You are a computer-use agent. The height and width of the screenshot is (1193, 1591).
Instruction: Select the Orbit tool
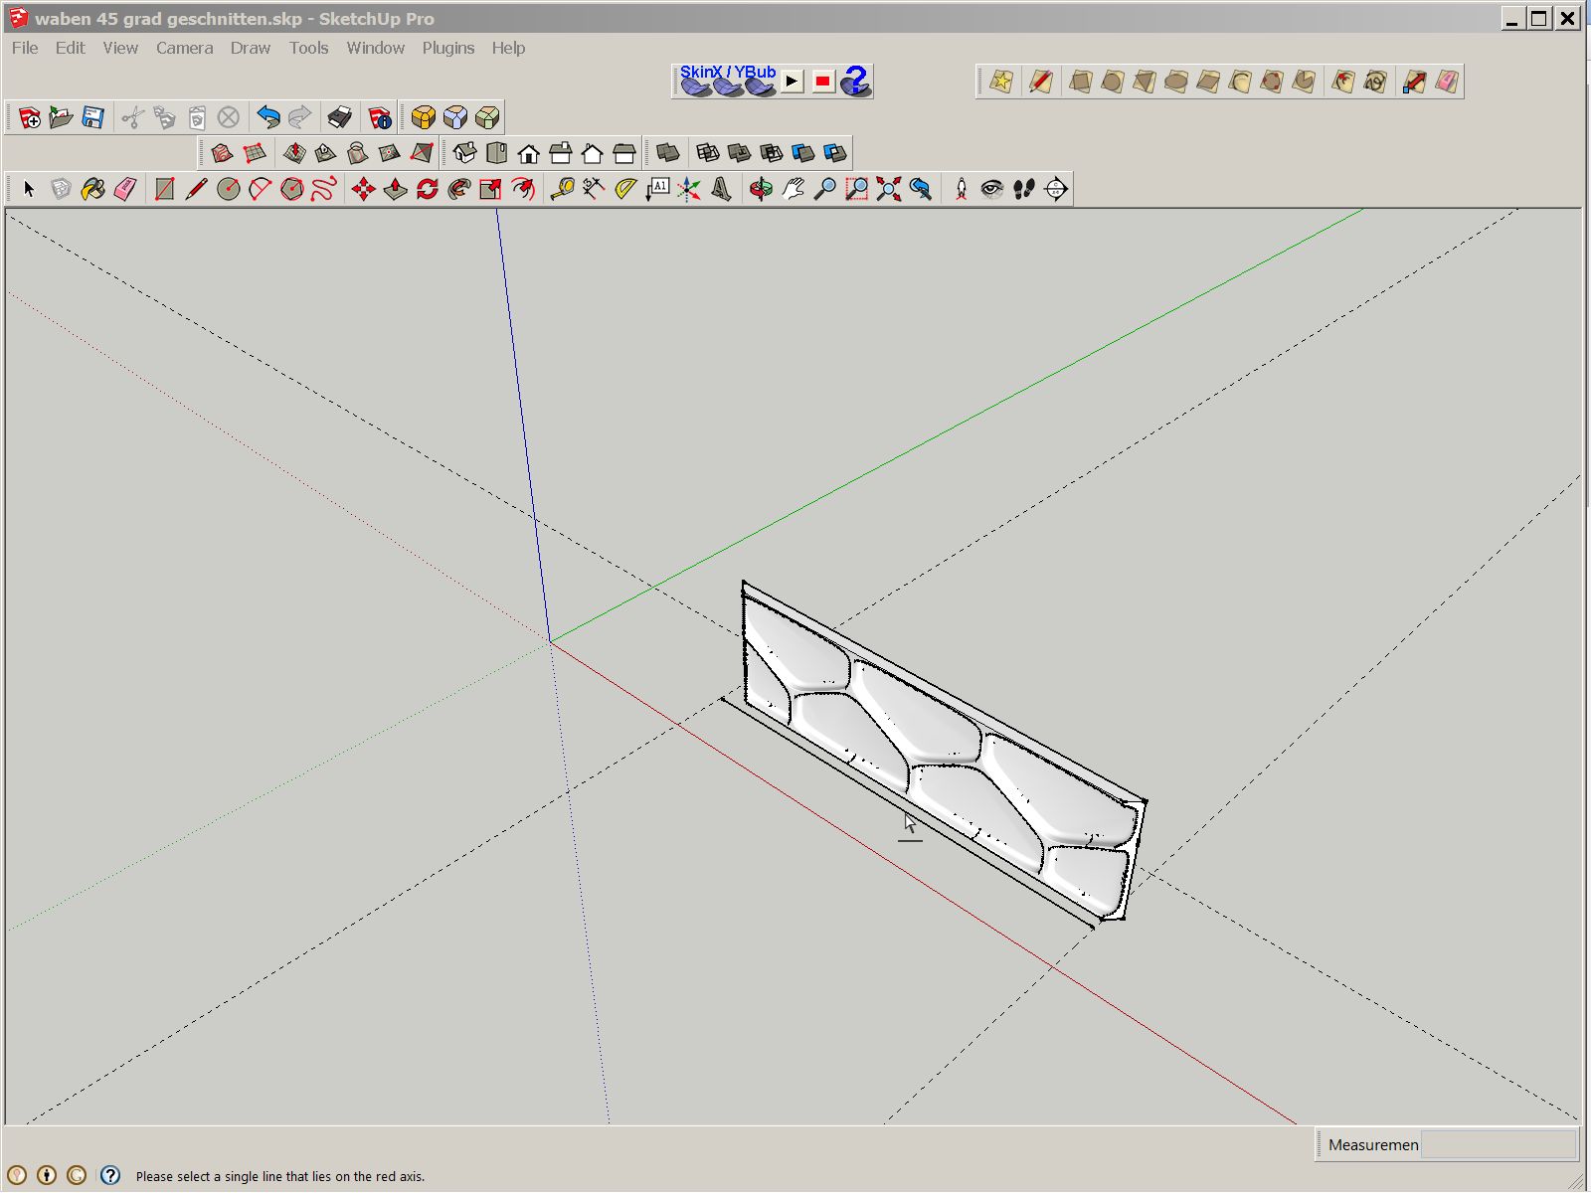click(x=761, y=189)
